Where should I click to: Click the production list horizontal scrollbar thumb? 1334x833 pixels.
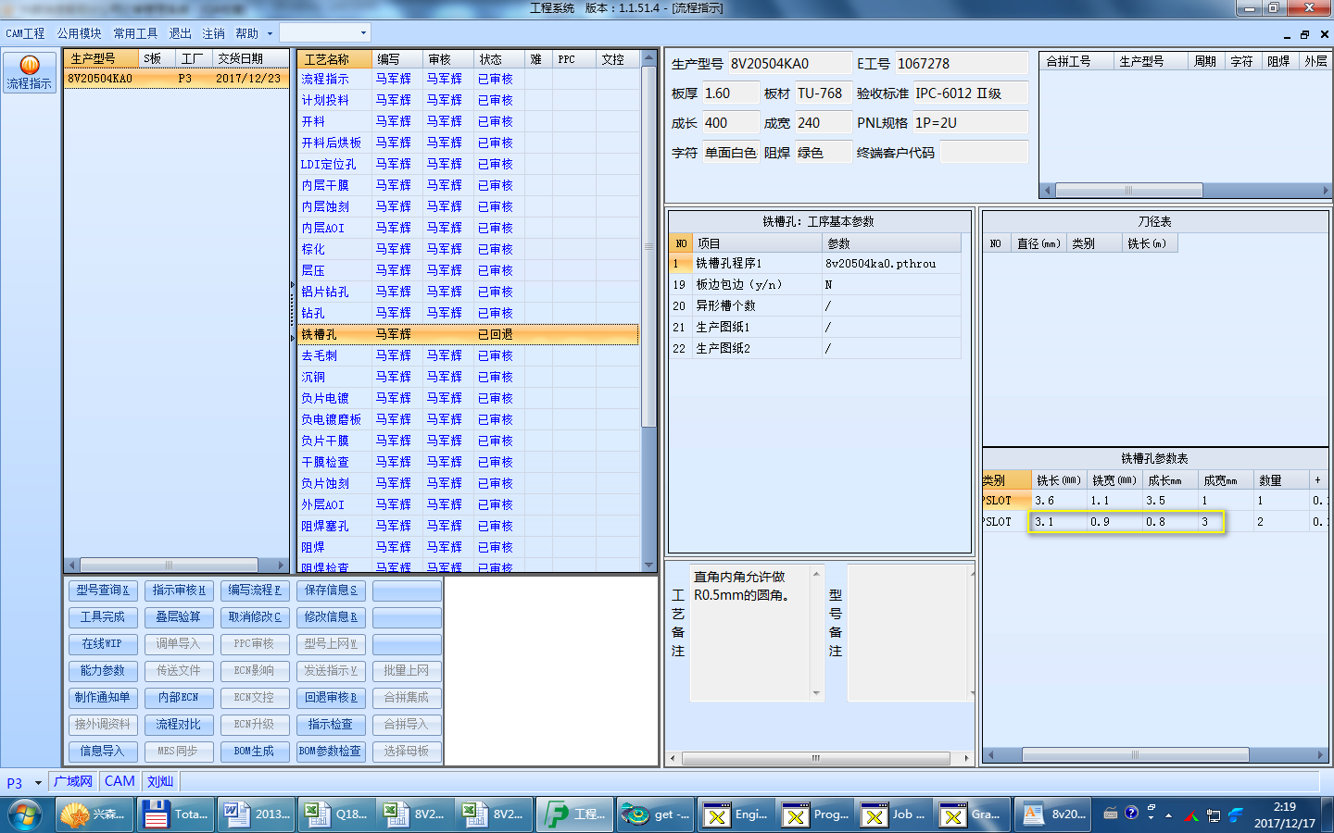(x=169, y=565)
